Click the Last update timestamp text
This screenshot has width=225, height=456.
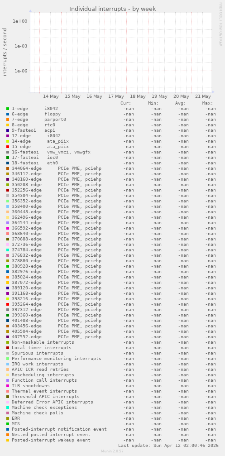pyautogui.click(x=167, y=446)
